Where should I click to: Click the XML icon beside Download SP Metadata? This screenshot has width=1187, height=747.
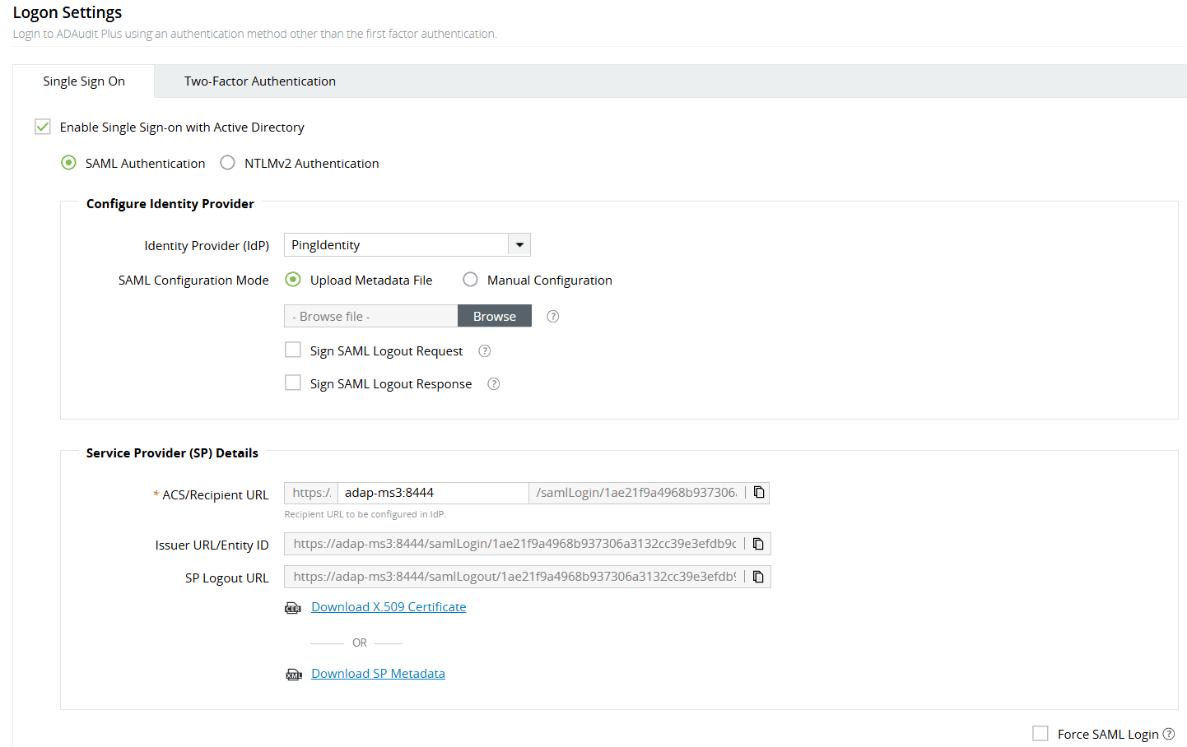point(293,673)
